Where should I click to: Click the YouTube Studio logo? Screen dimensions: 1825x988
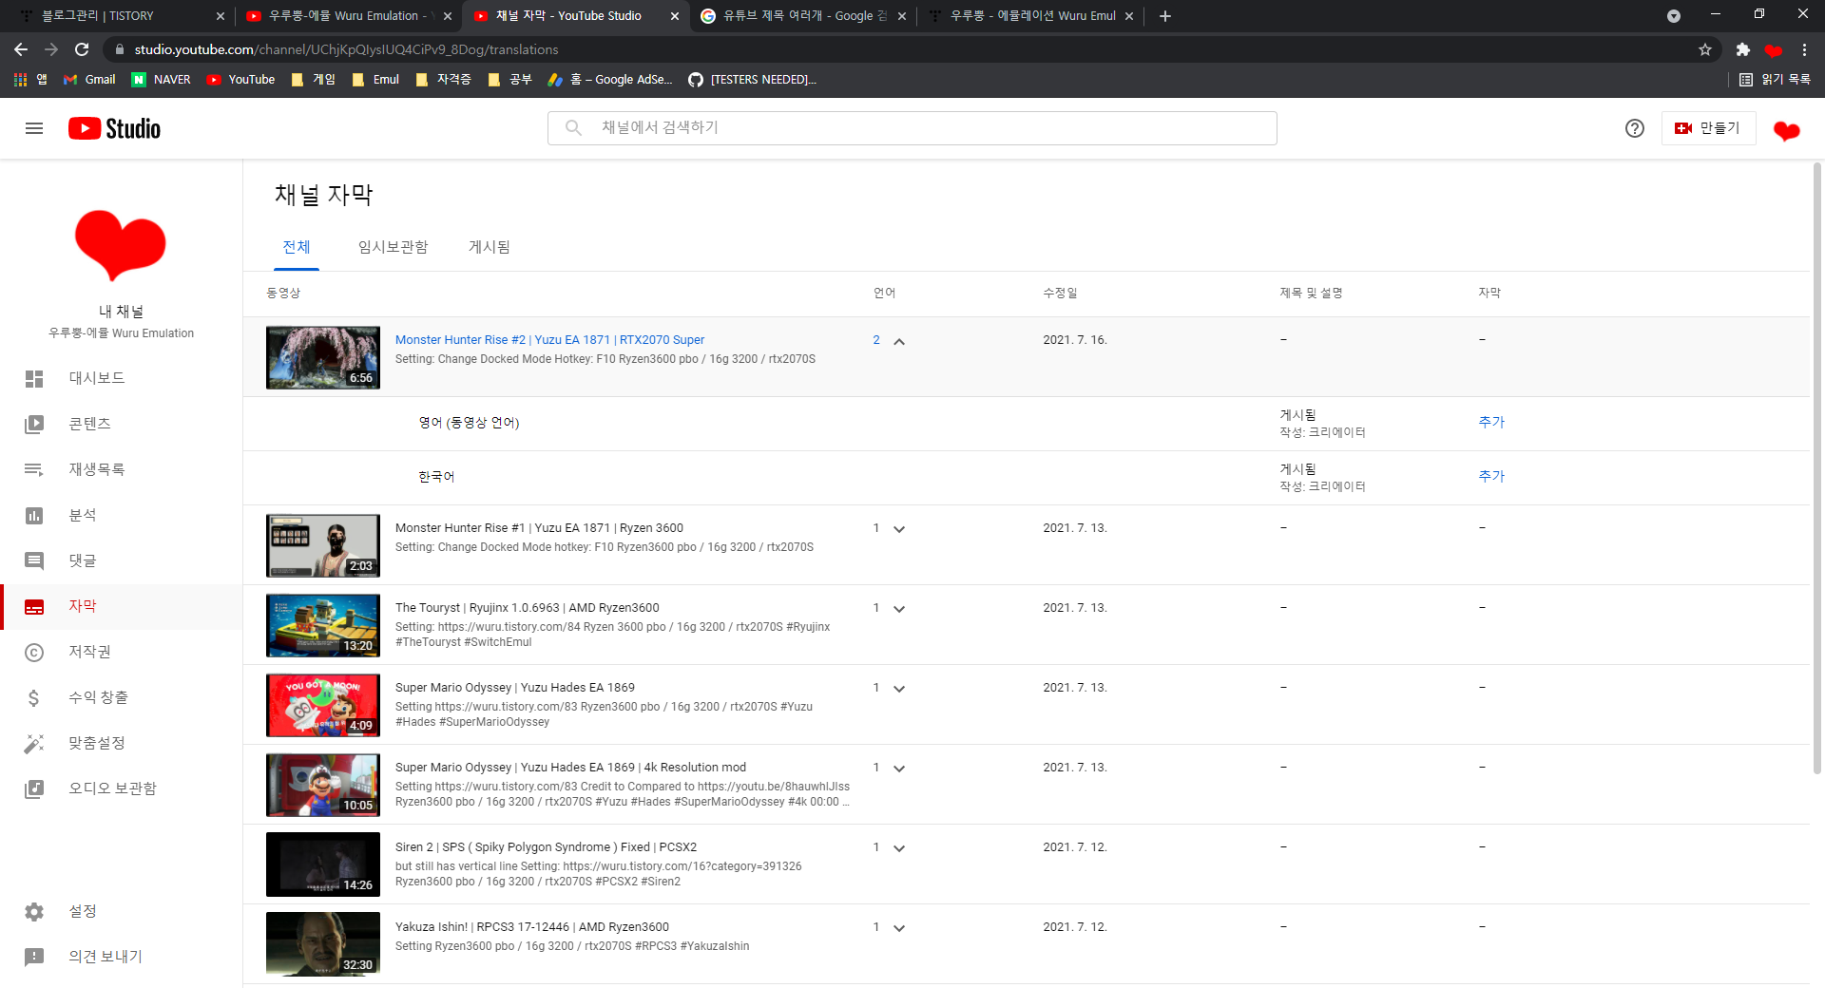114,128
